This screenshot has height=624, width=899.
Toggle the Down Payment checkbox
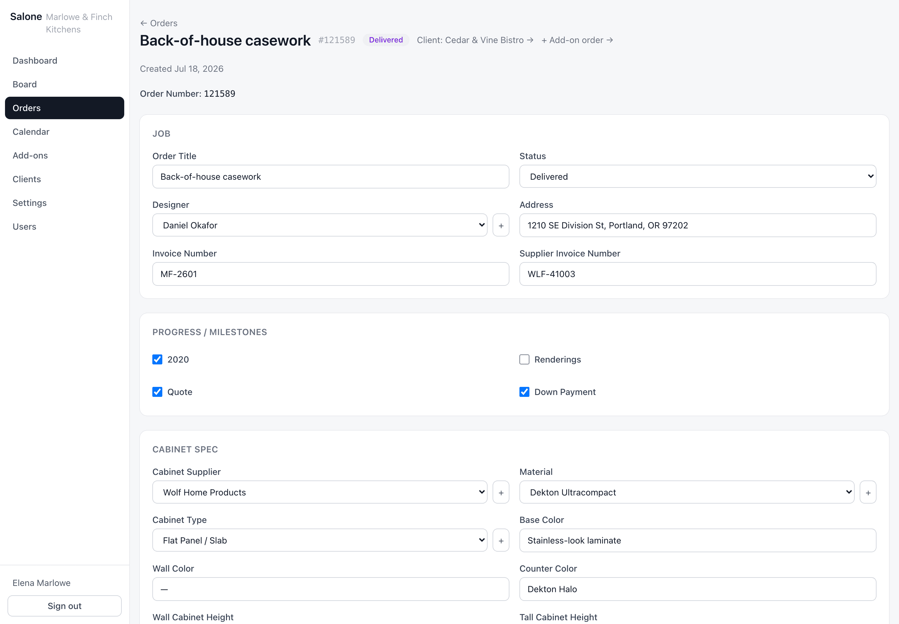(524, 392)
